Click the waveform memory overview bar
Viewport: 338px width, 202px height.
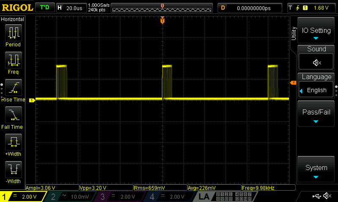point(162,8)
